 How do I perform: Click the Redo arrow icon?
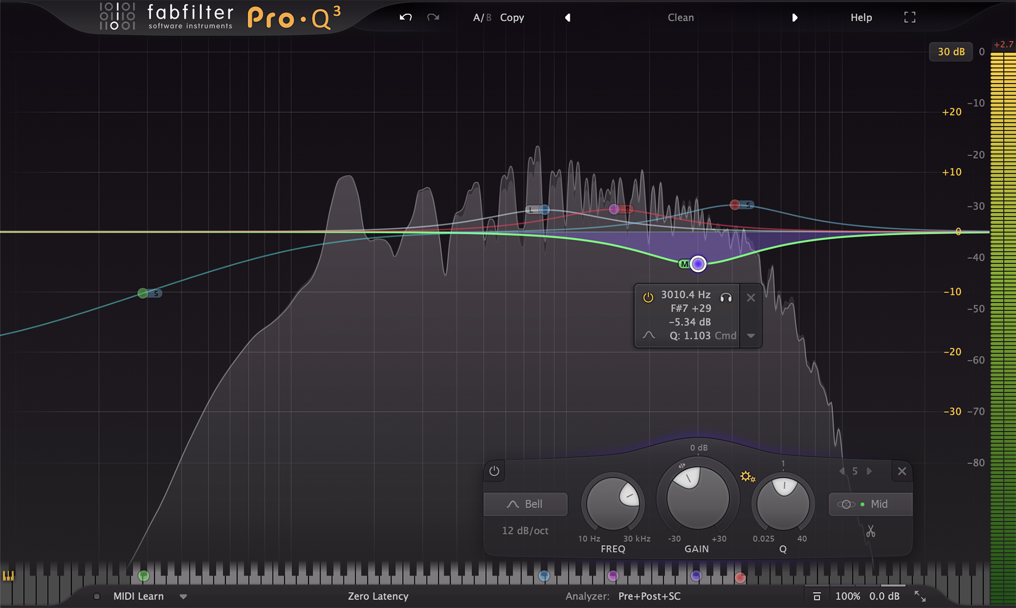433,17
